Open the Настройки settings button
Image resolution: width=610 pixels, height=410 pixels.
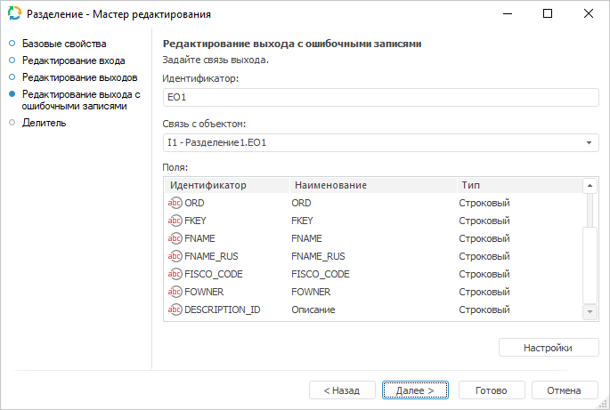coord(549,348)
